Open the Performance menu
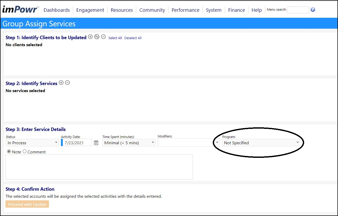Screen dimensions: 338x216 (x=185, y=10)
